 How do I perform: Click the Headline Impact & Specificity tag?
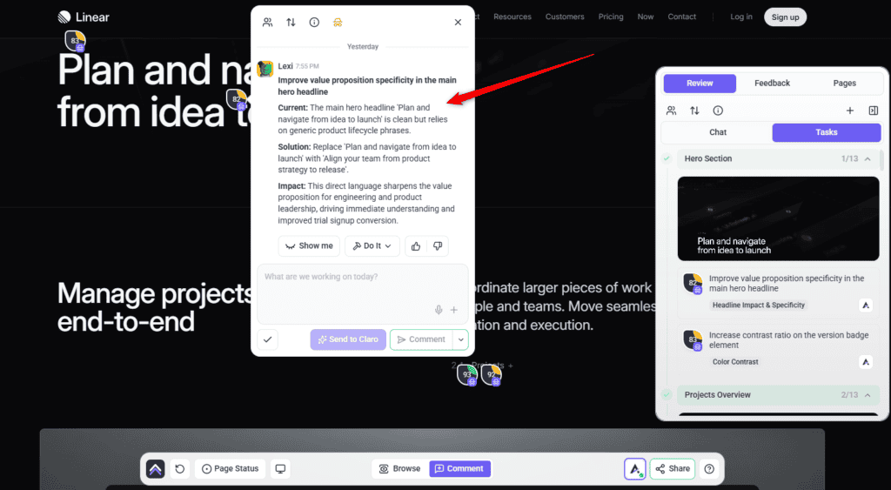pos(758,305)
